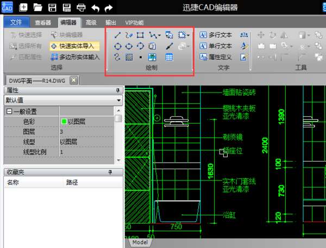Click the 快速实体导入 button
Image resolution: width=326 pixels, height=248 pixels.
click(x=74, y=46)
